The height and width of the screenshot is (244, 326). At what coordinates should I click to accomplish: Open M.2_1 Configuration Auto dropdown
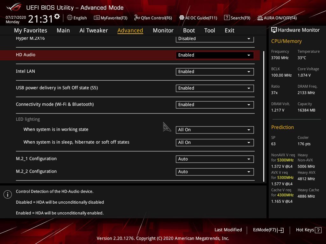pyautogui.click(x=215, y=159)
